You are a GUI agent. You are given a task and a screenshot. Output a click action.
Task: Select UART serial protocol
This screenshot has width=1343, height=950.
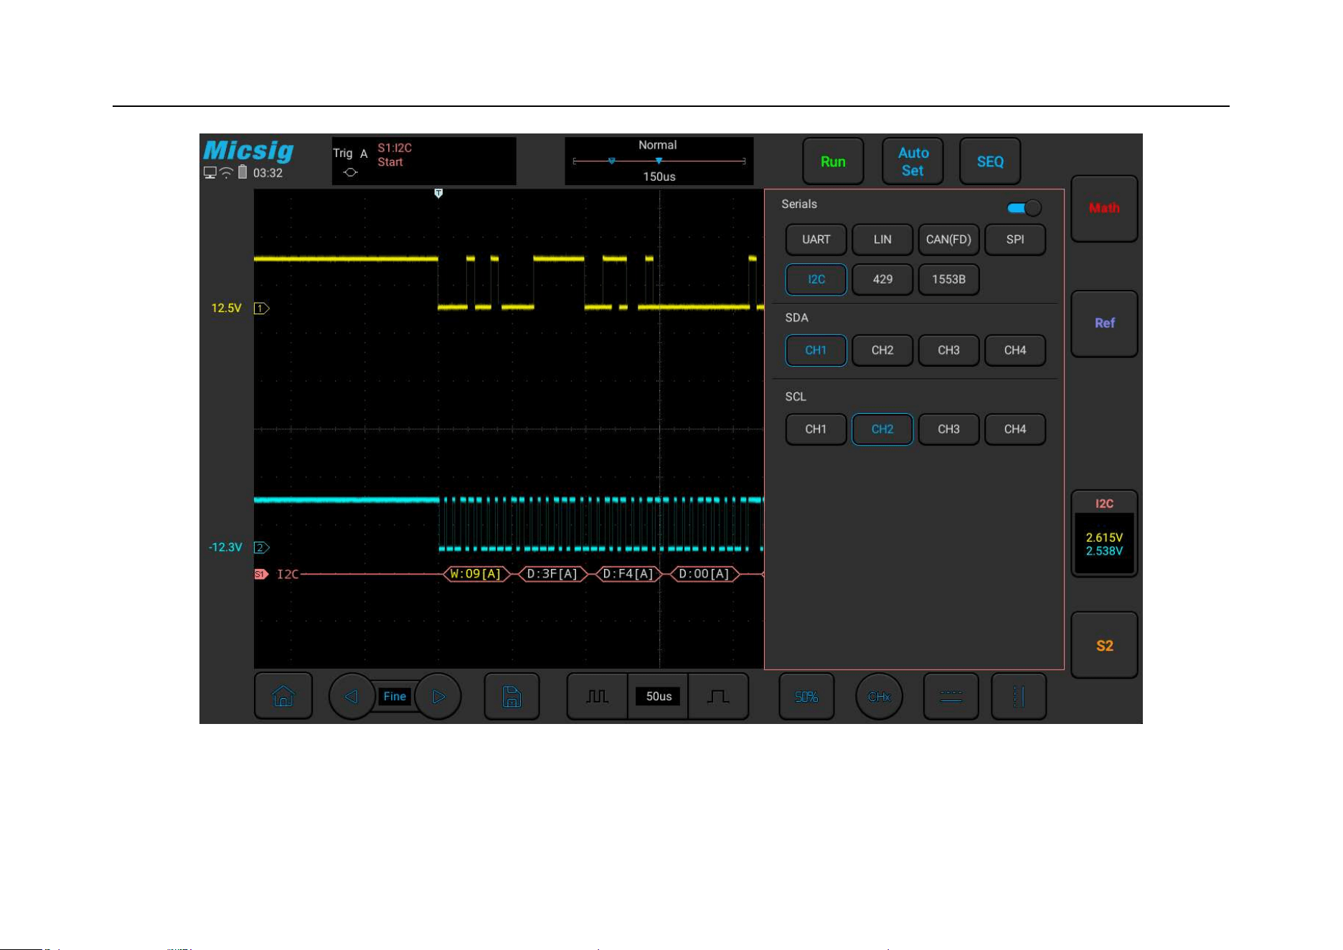coord(816,240)
